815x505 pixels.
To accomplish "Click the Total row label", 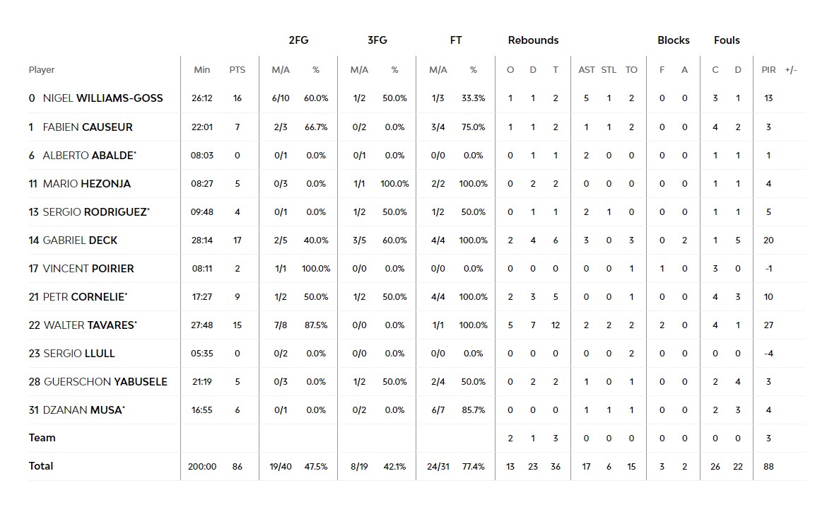I will 41,466.
